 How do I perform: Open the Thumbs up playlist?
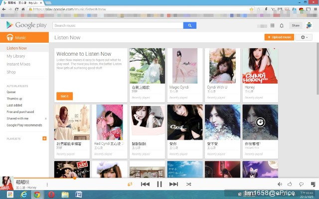point(14,99)
